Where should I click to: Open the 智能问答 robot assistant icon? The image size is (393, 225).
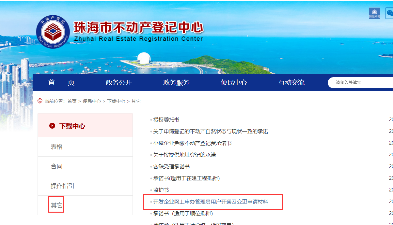(x=374, y=13)
